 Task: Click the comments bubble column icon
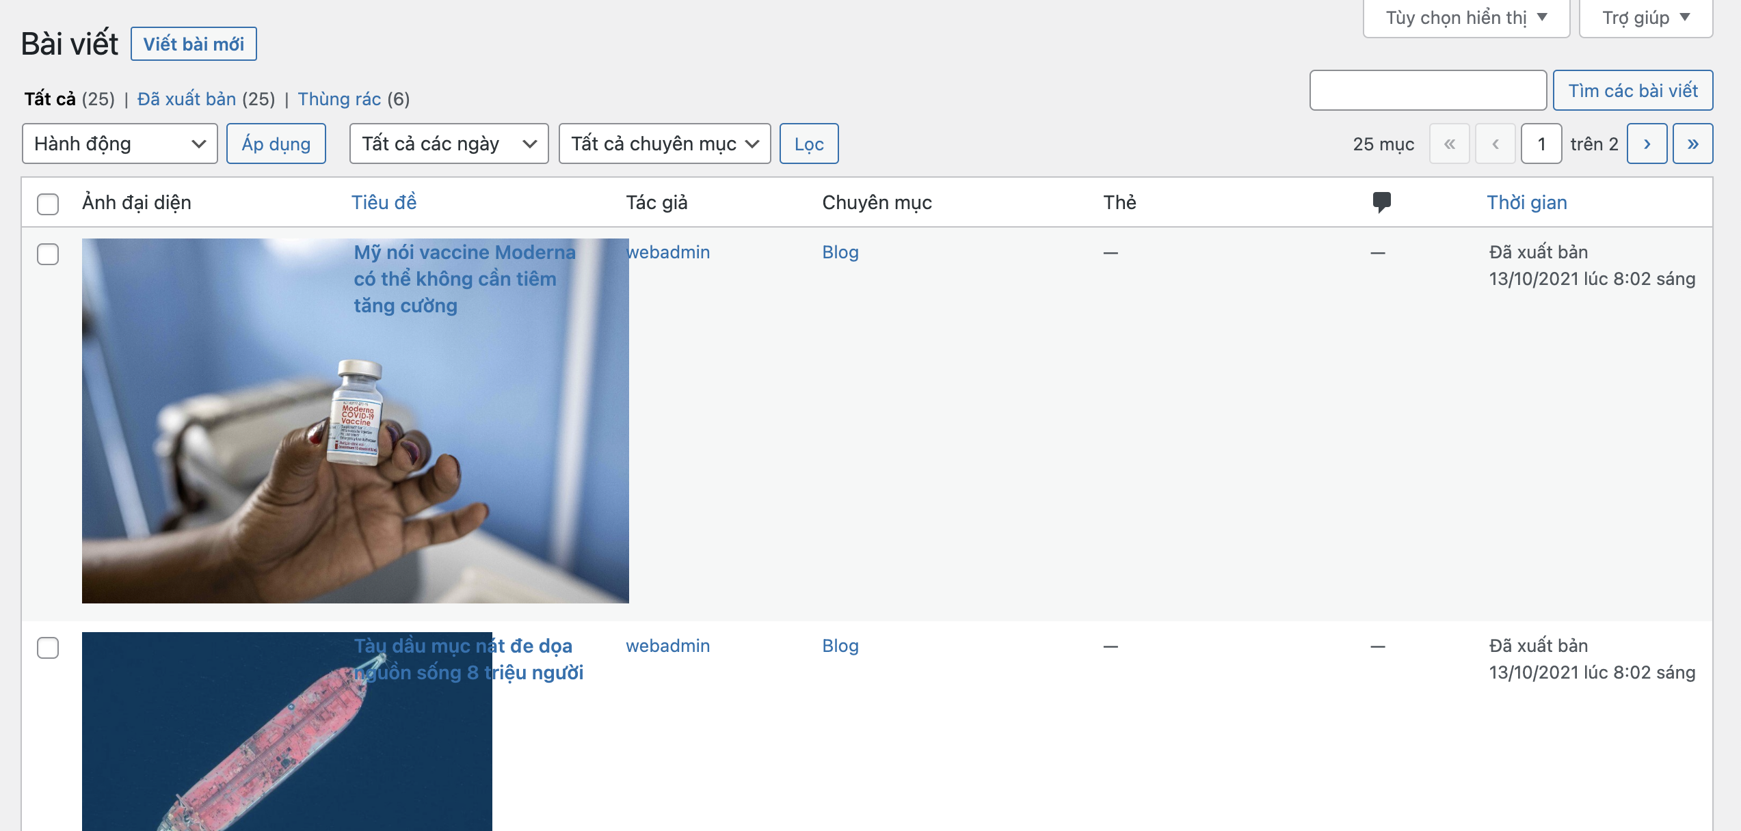(x=1381, y=202)
